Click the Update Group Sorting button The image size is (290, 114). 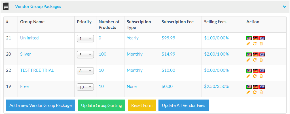pyautogui.click(x=101, y=105)
